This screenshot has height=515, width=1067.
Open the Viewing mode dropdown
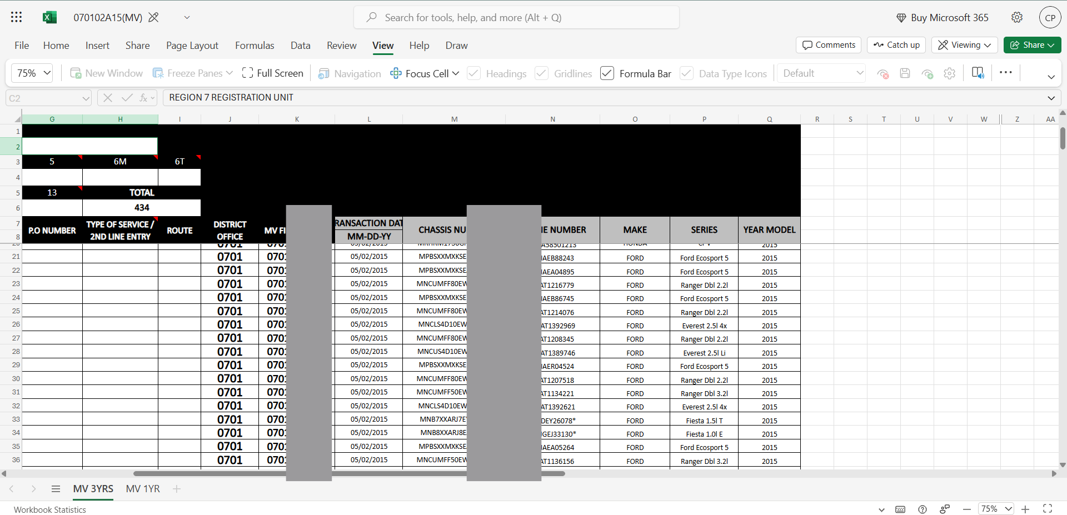[965, 45]
